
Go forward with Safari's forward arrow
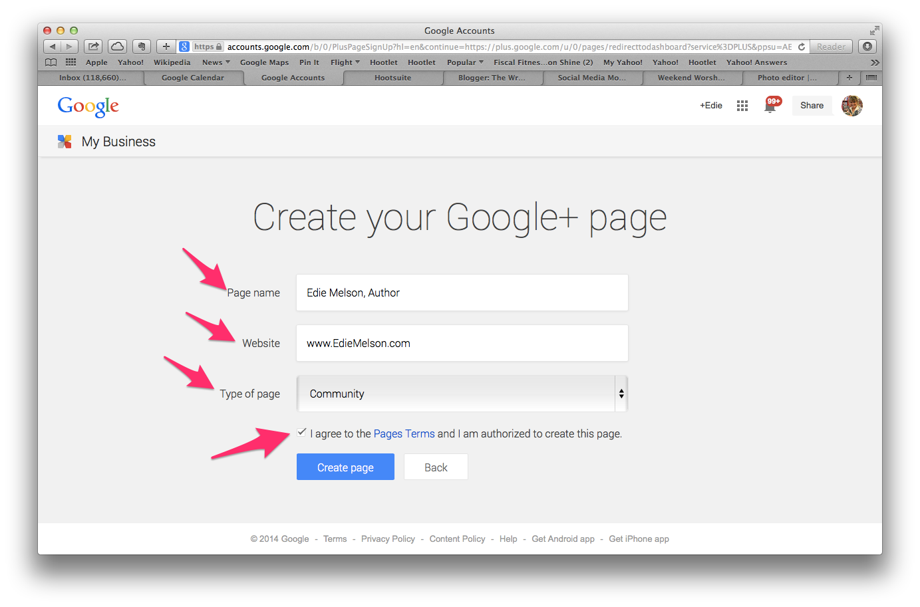(70, 47)
